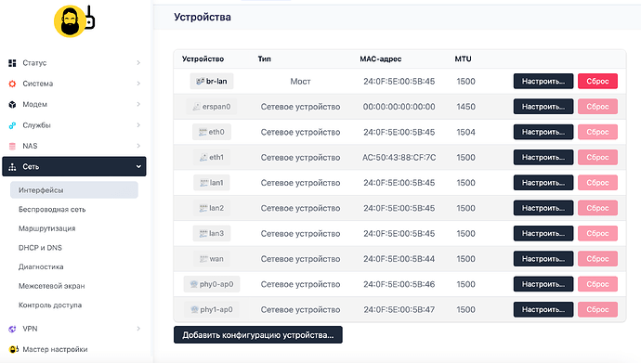This screenshot has width=641, height=363.
Task: Click the NAS storage icon
Action: [12, 146]
